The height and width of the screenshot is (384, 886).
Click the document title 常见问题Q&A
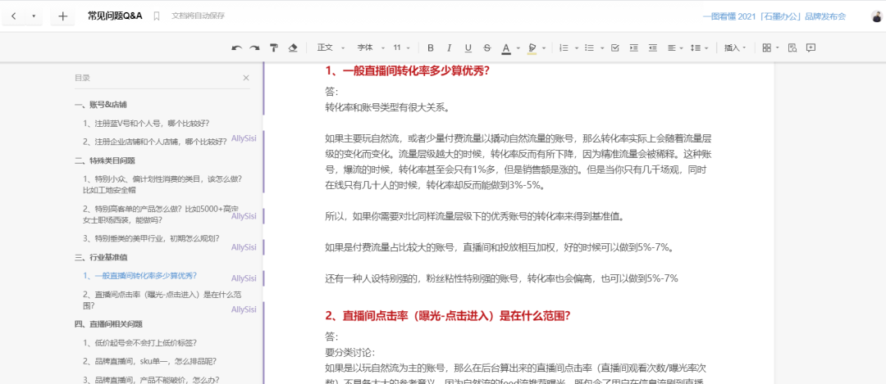click(116, 16)
